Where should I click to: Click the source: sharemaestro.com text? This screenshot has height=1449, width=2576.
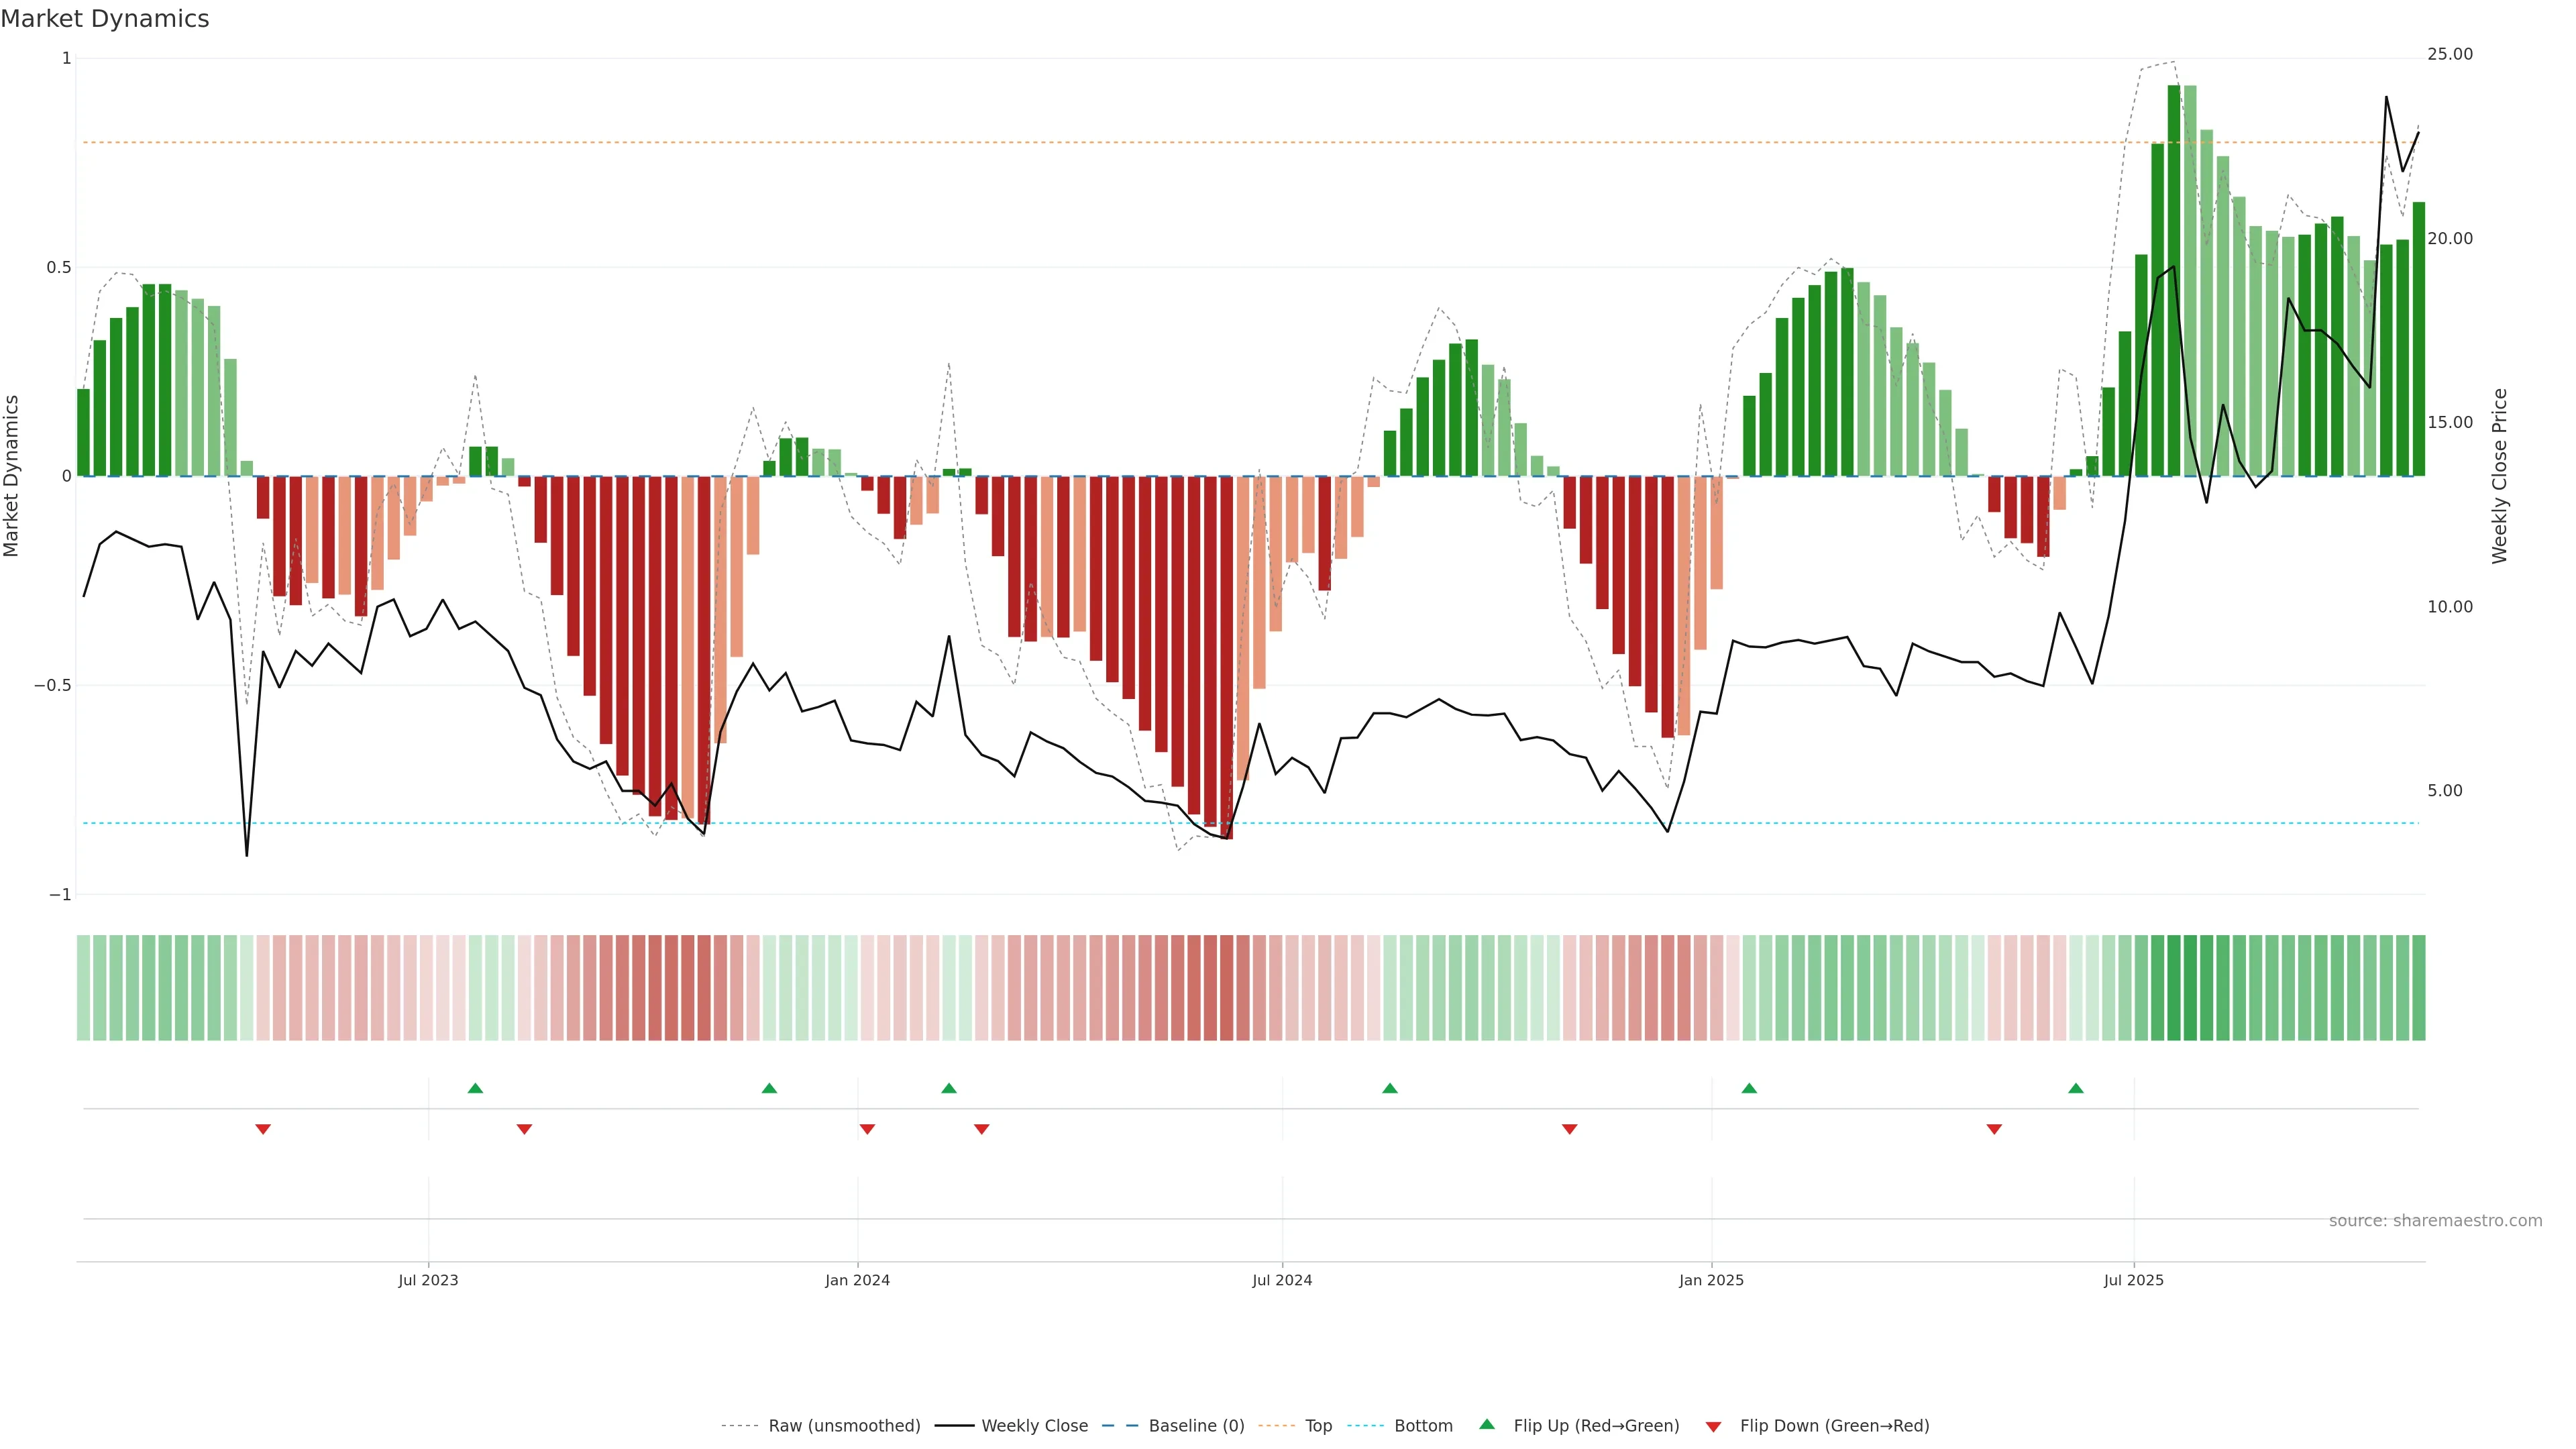[x=2435, y=1221]
